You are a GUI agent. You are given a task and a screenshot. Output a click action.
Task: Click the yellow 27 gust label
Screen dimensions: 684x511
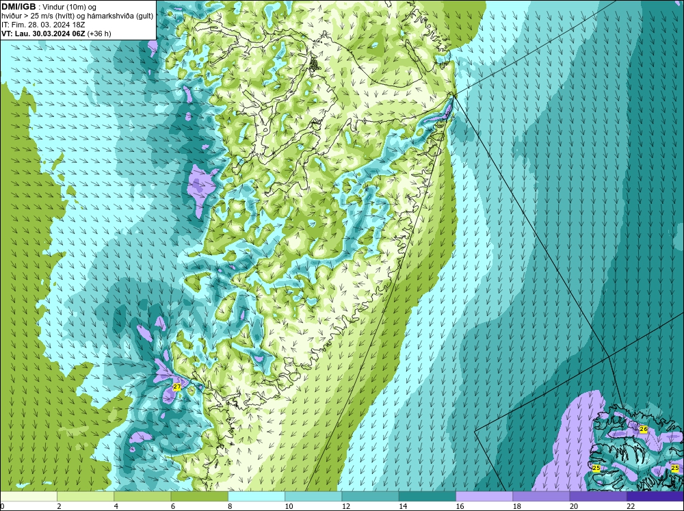tap(176, 386)
